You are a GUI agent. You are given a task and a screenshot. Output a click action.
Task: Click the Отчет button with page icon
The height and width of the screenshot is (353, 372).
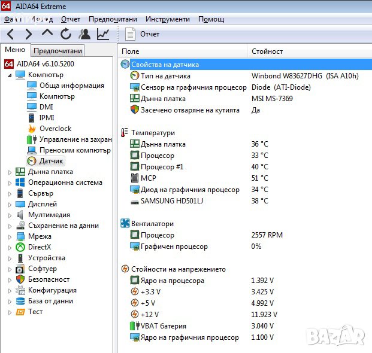pos(144,34)
